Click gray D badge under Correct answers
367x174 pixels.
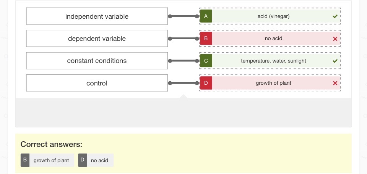82,160
